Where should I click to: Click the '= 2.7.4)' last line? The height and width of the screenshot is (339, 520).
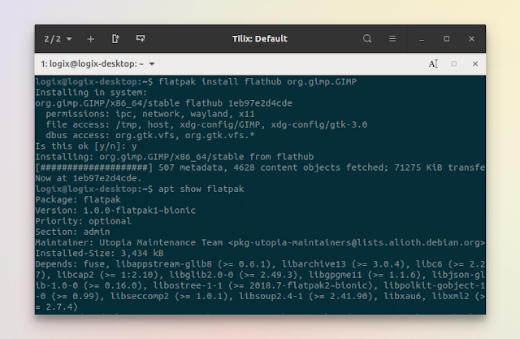pos(56,306)
